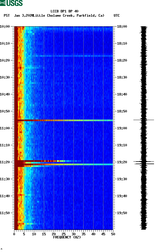Click the 11:20 PST time label

5,162
